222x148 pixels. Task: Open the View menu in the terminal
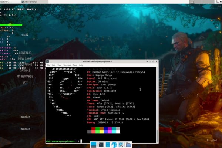(60, 65)
